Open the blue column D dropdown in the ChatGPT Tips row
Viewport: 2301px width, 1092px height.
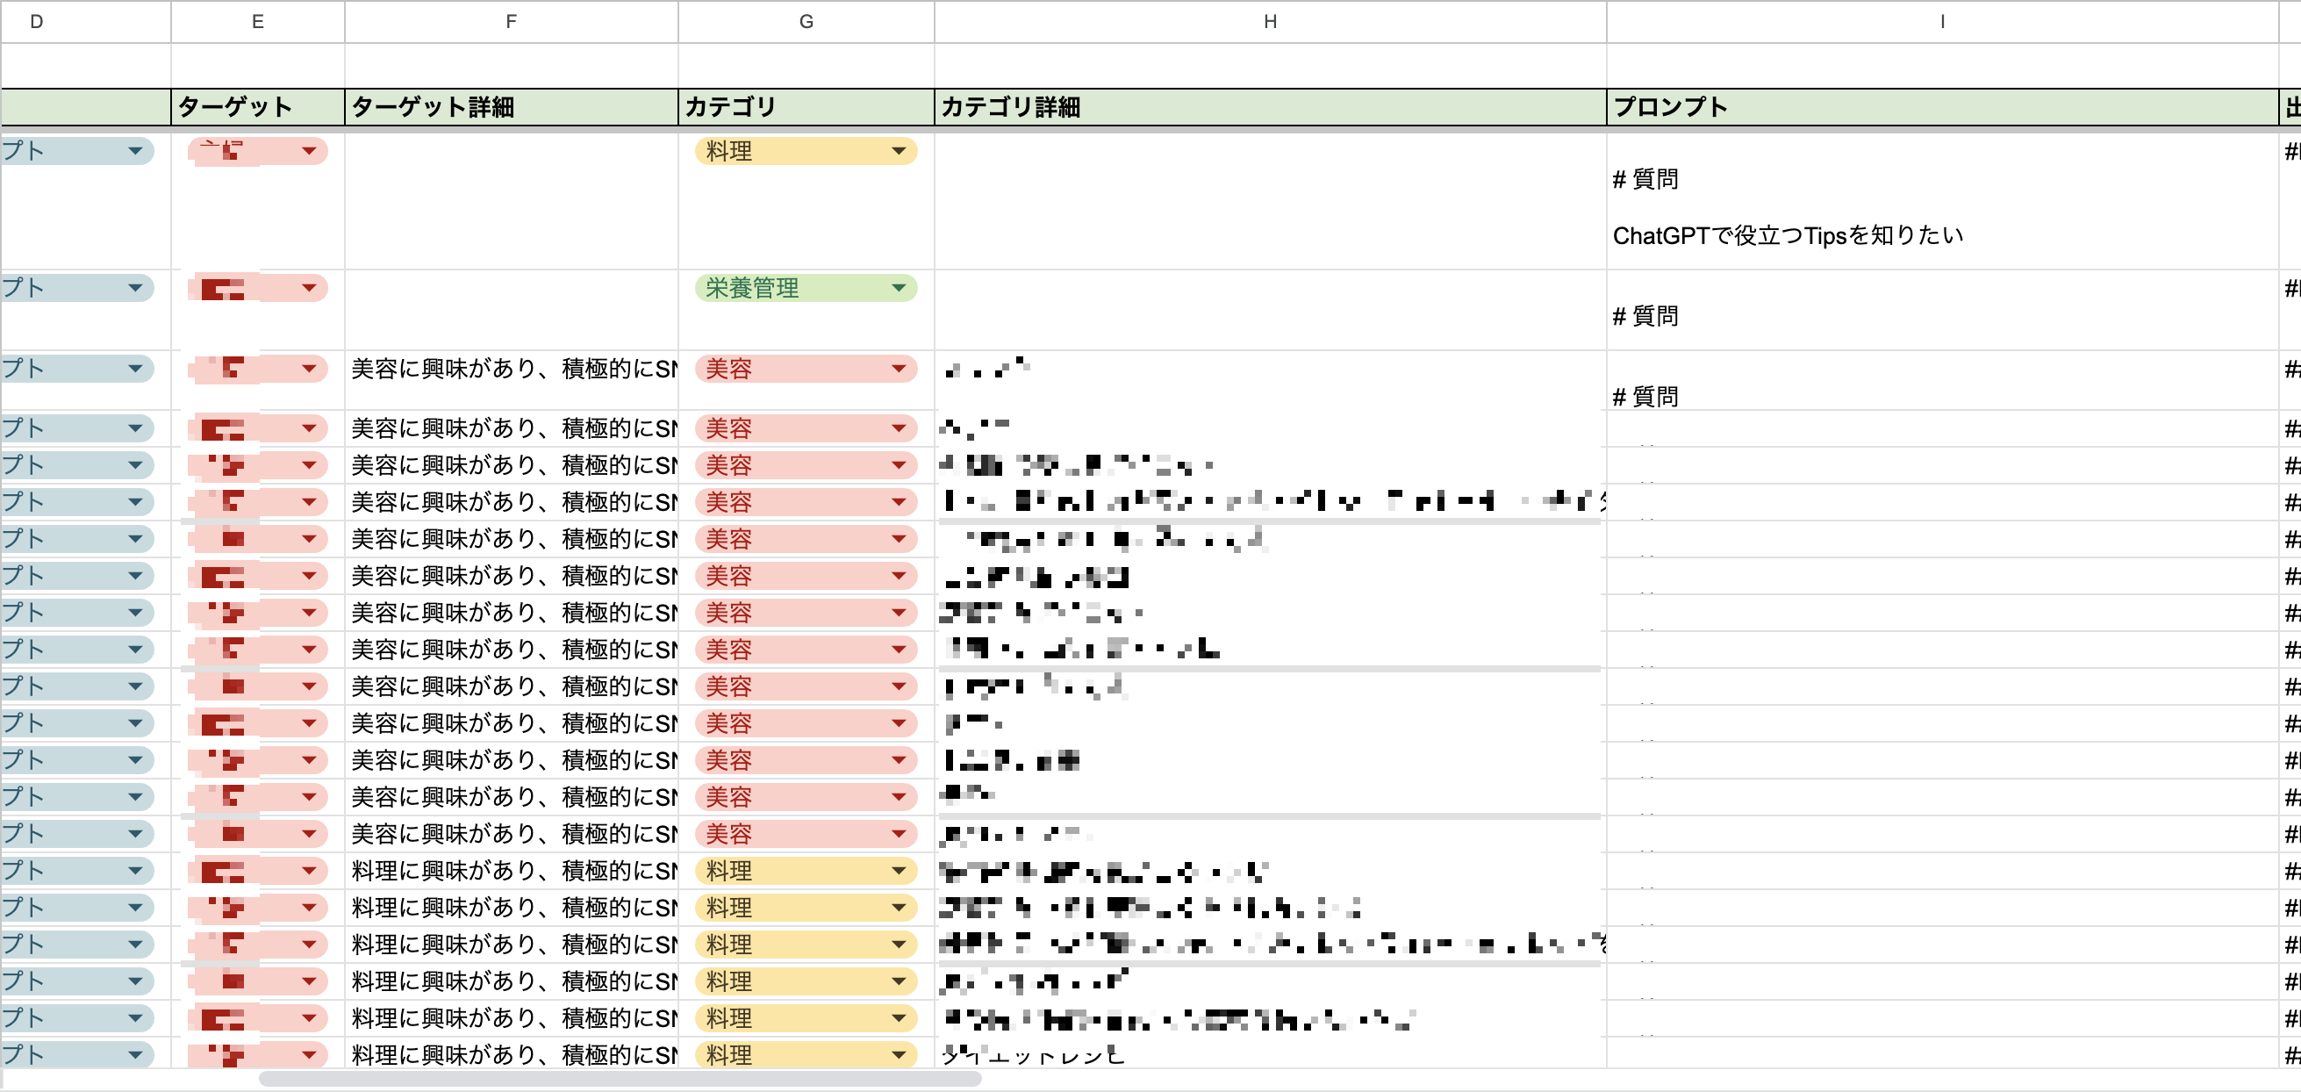(x=135, y=151)
